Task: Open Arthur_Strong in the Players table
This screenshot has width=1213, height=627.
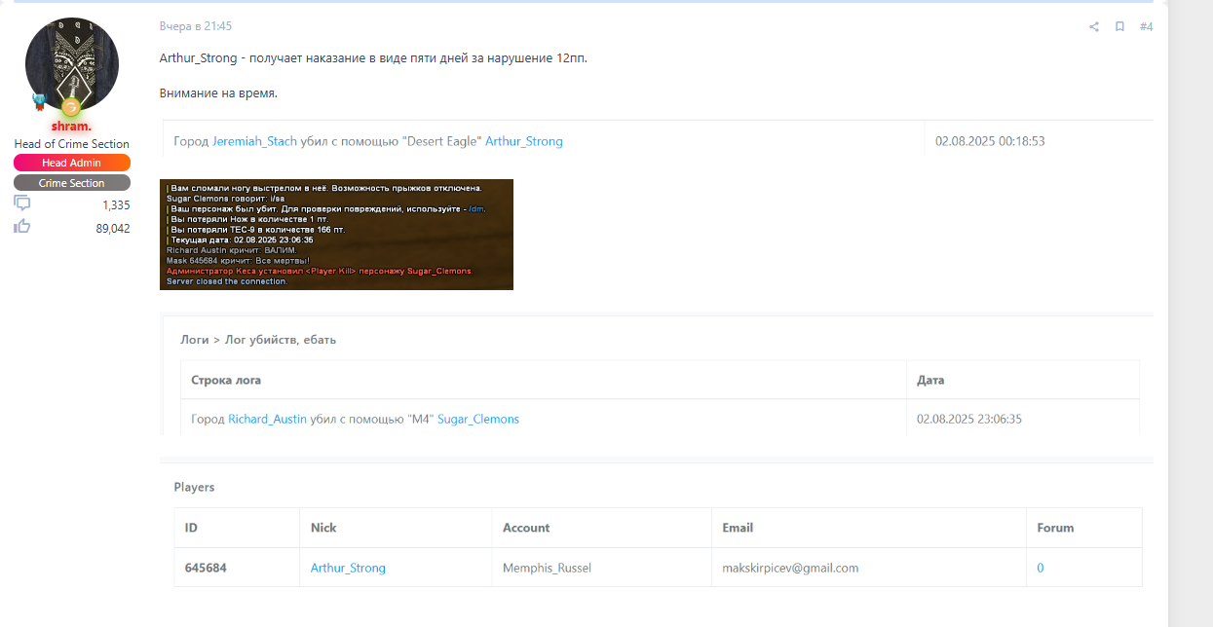Action: click(x=348, y=568)
